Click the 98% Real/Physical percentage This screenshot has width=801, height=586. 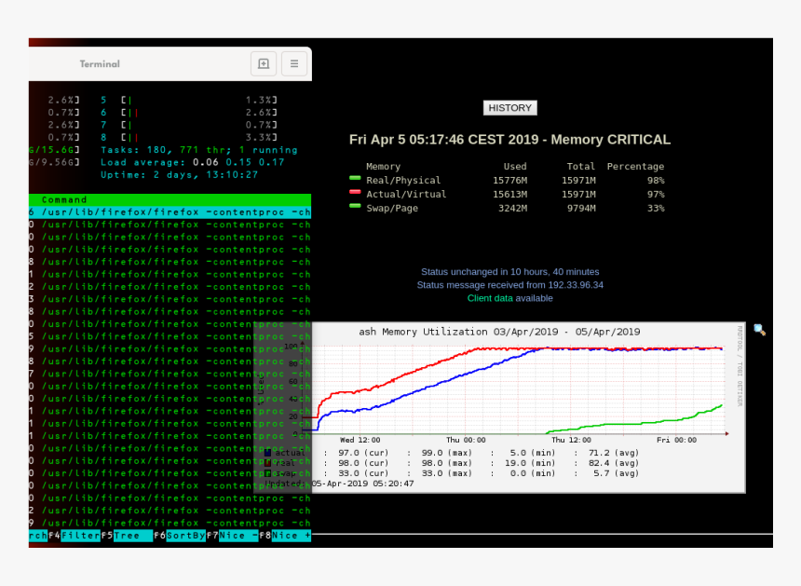pyautogui.click(x=656, y=181)
